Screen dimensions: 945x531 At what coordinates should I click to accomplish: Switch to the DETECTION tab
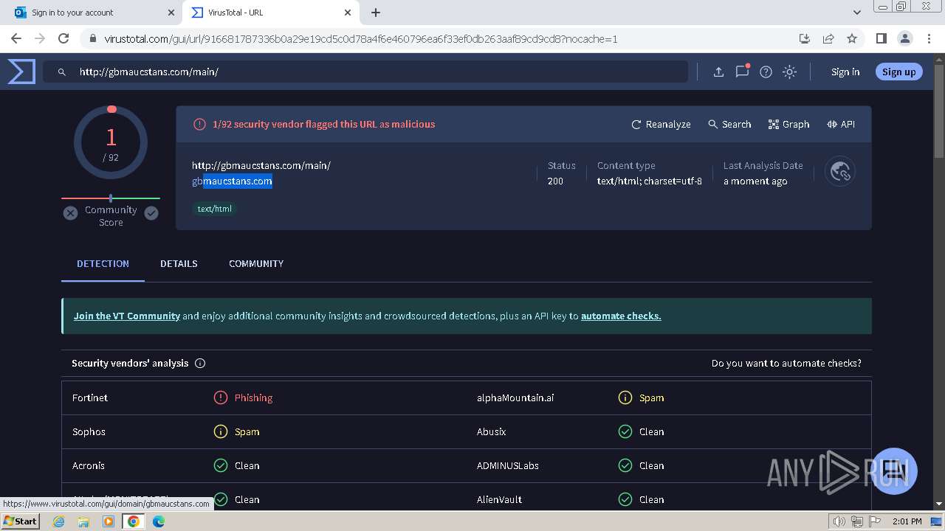pyautogui.click(x=103, y=263)
